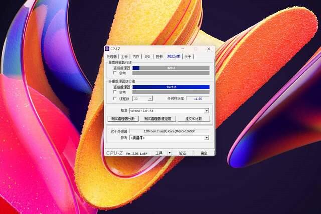Screen dimensions: 321x214
Task: Click the 測試處理器穩定度 button
Action: tap(157, 119)
